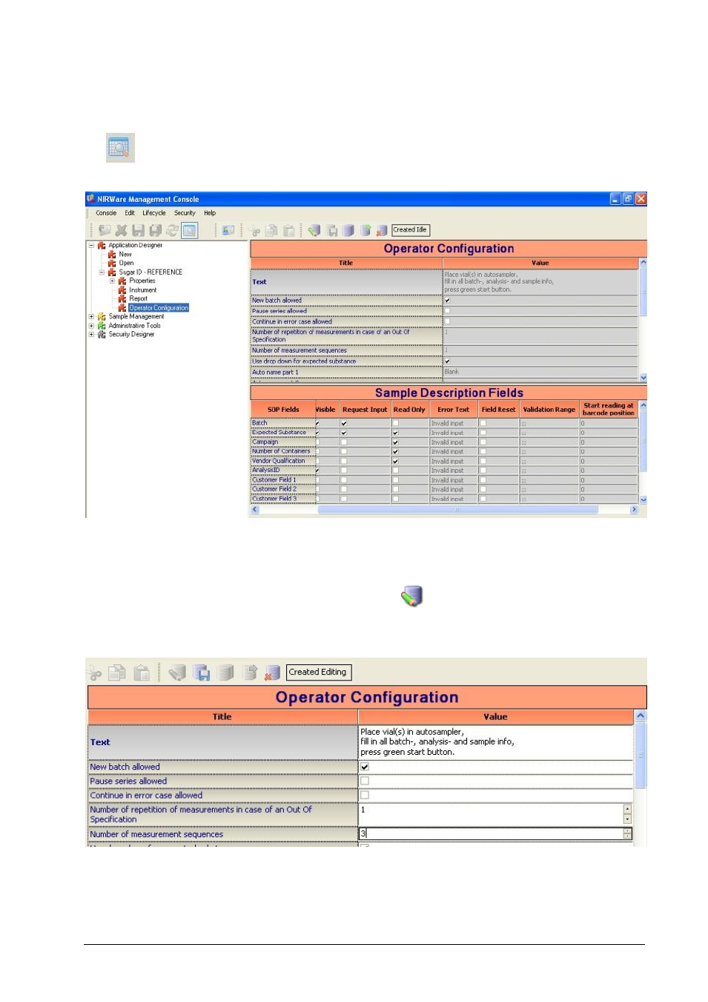Click the paste clipboard icon in lower toolbar
Image resolution: width=708 pixels, height=1002 pixels.
point(142,672)
